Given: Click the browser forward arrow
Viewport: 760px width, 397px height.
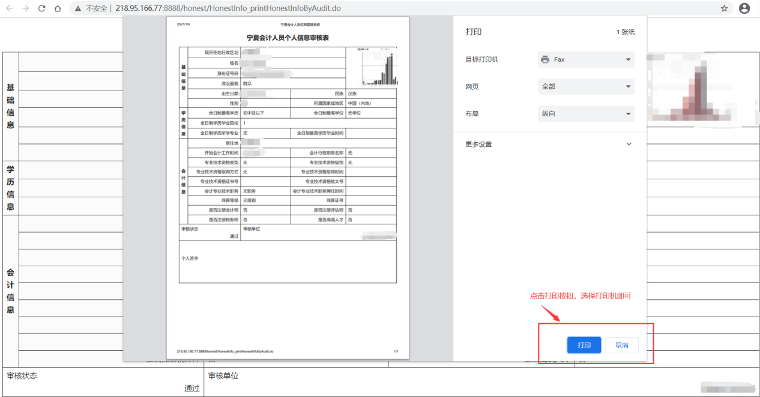Looking at the screenshot, I should pos(25,8).
